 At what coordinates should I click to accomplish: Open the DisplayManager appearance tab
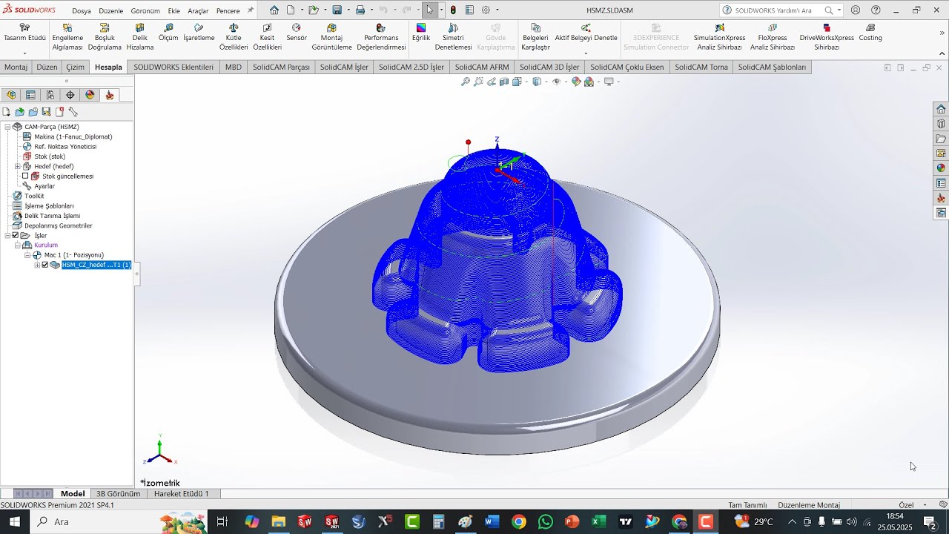(x=90, y=95)
